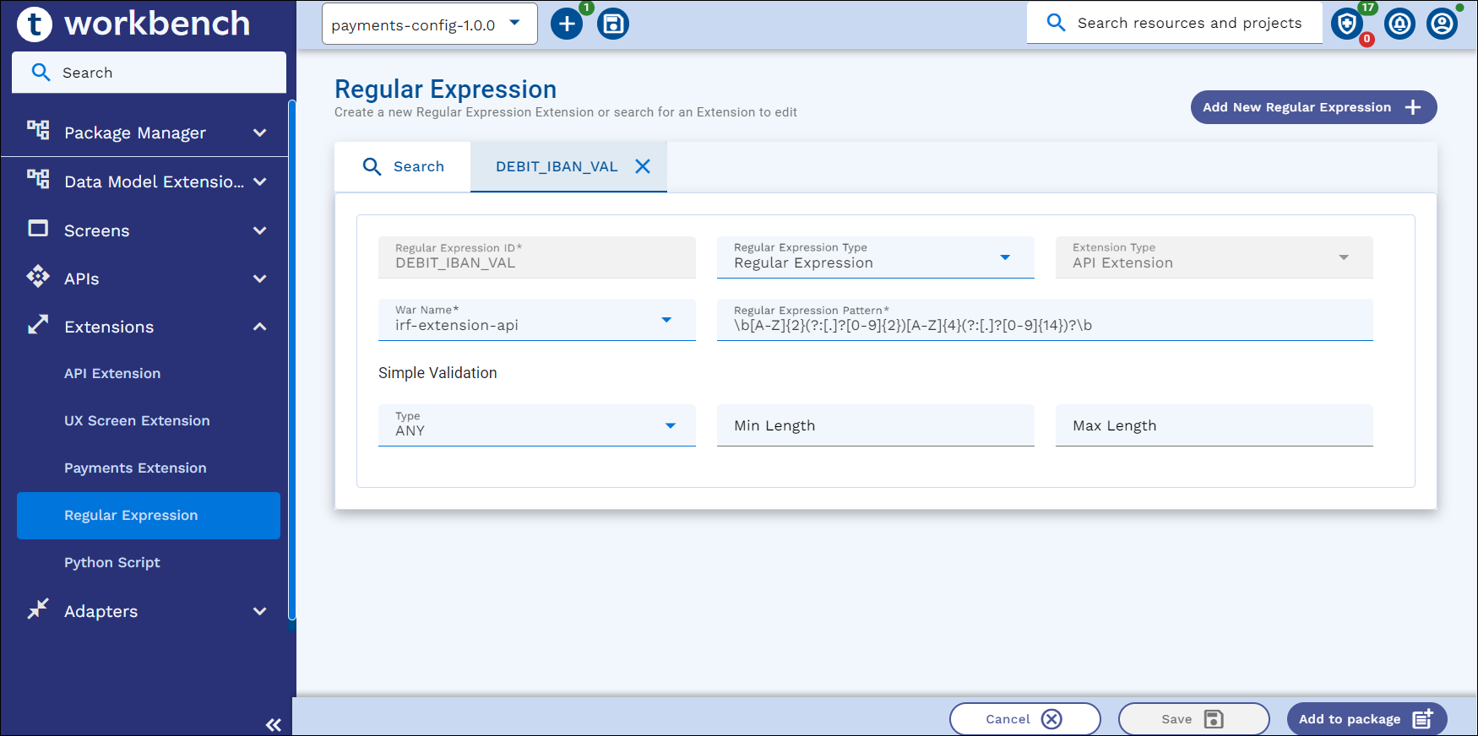Expand the Package Manager menu
The image size is (1478, 736).
tap(260, 133)
